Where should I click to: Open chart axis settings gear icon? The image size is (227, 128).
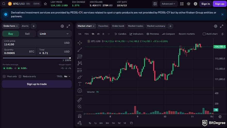[220, 117]
